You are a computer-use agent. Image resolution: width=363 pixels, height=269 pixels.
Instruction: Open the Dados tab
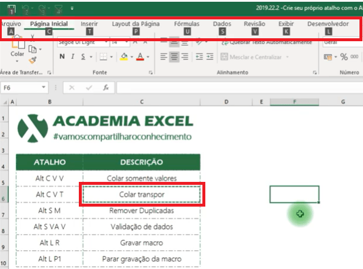tap(222, 24)
